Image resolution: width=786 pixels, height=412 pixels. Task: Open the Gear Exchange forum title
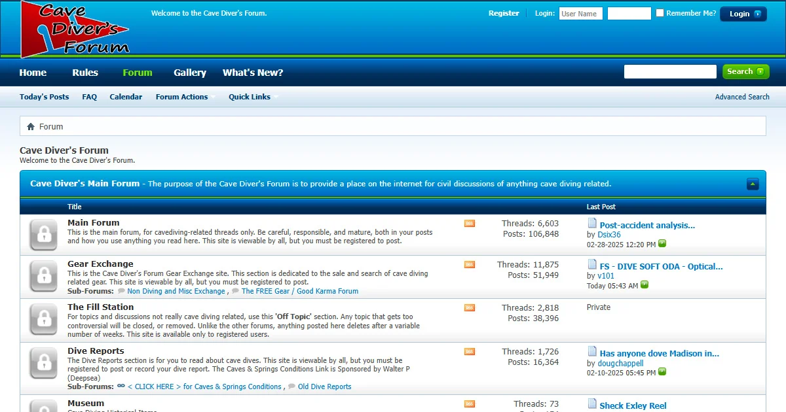tap(100, 264)
